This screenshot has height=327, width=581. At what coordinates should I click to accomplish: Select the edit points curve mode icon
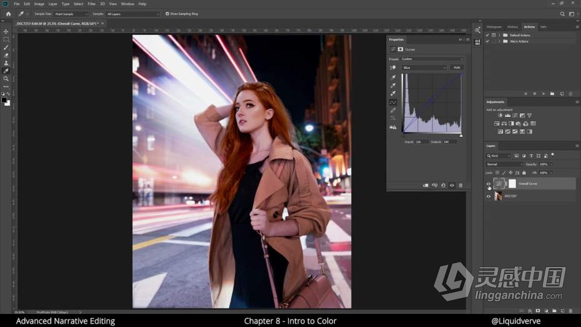coord(393,103)
